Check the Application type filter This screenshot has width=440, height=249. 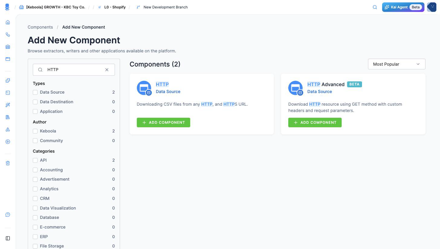35,112
